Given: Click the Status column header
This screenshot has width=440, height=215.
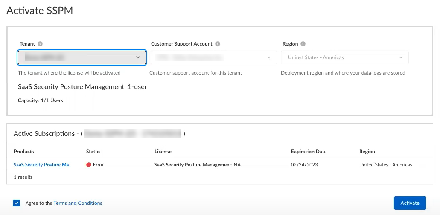Looking at the screenshot, I should (x=93, y=152).
